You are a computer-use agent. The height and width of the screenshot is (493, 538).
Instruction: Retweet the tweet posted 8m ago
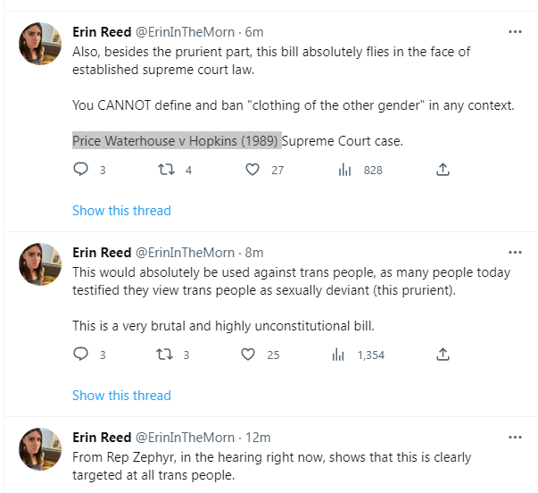click(x=167, y=355)
